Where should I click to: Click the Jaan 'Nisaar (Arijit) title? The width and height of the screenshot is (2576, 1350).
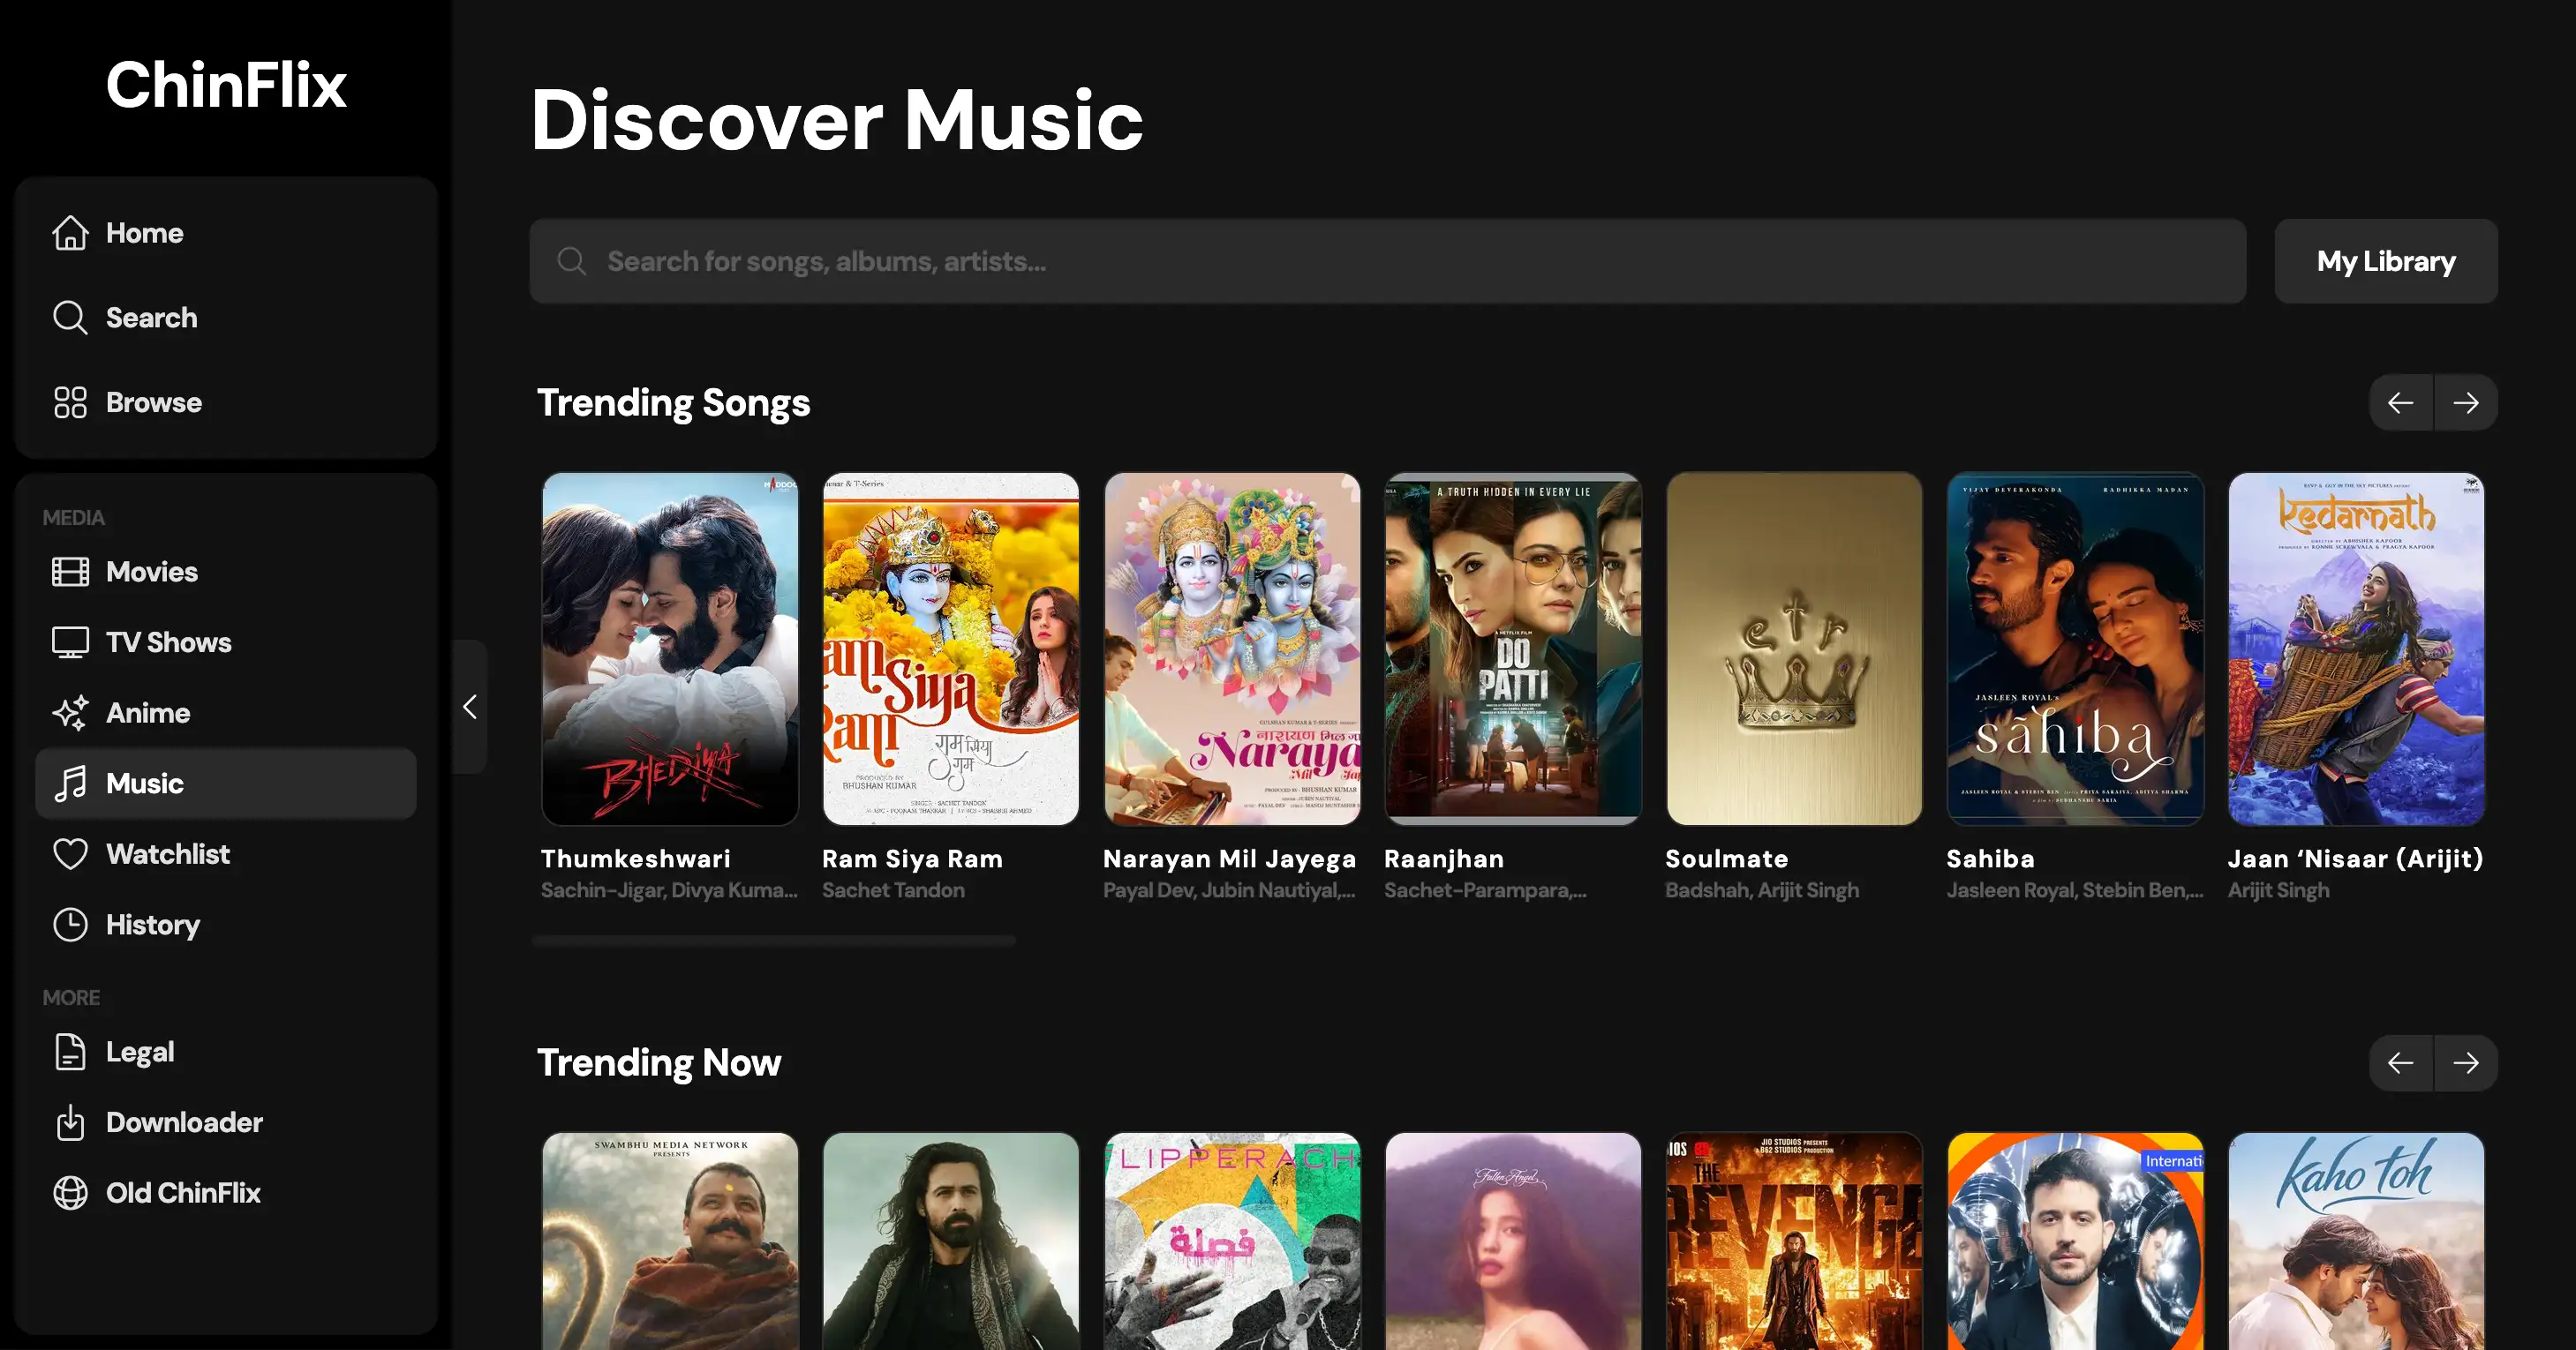tap(2356, 859)
